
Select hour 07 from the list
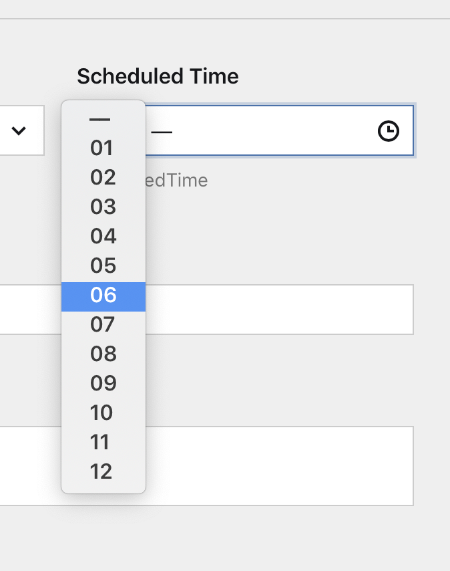pos(103,324)
